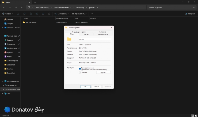Click the OK button in properties dialog

pyautogui.click(x=86, y=87)
